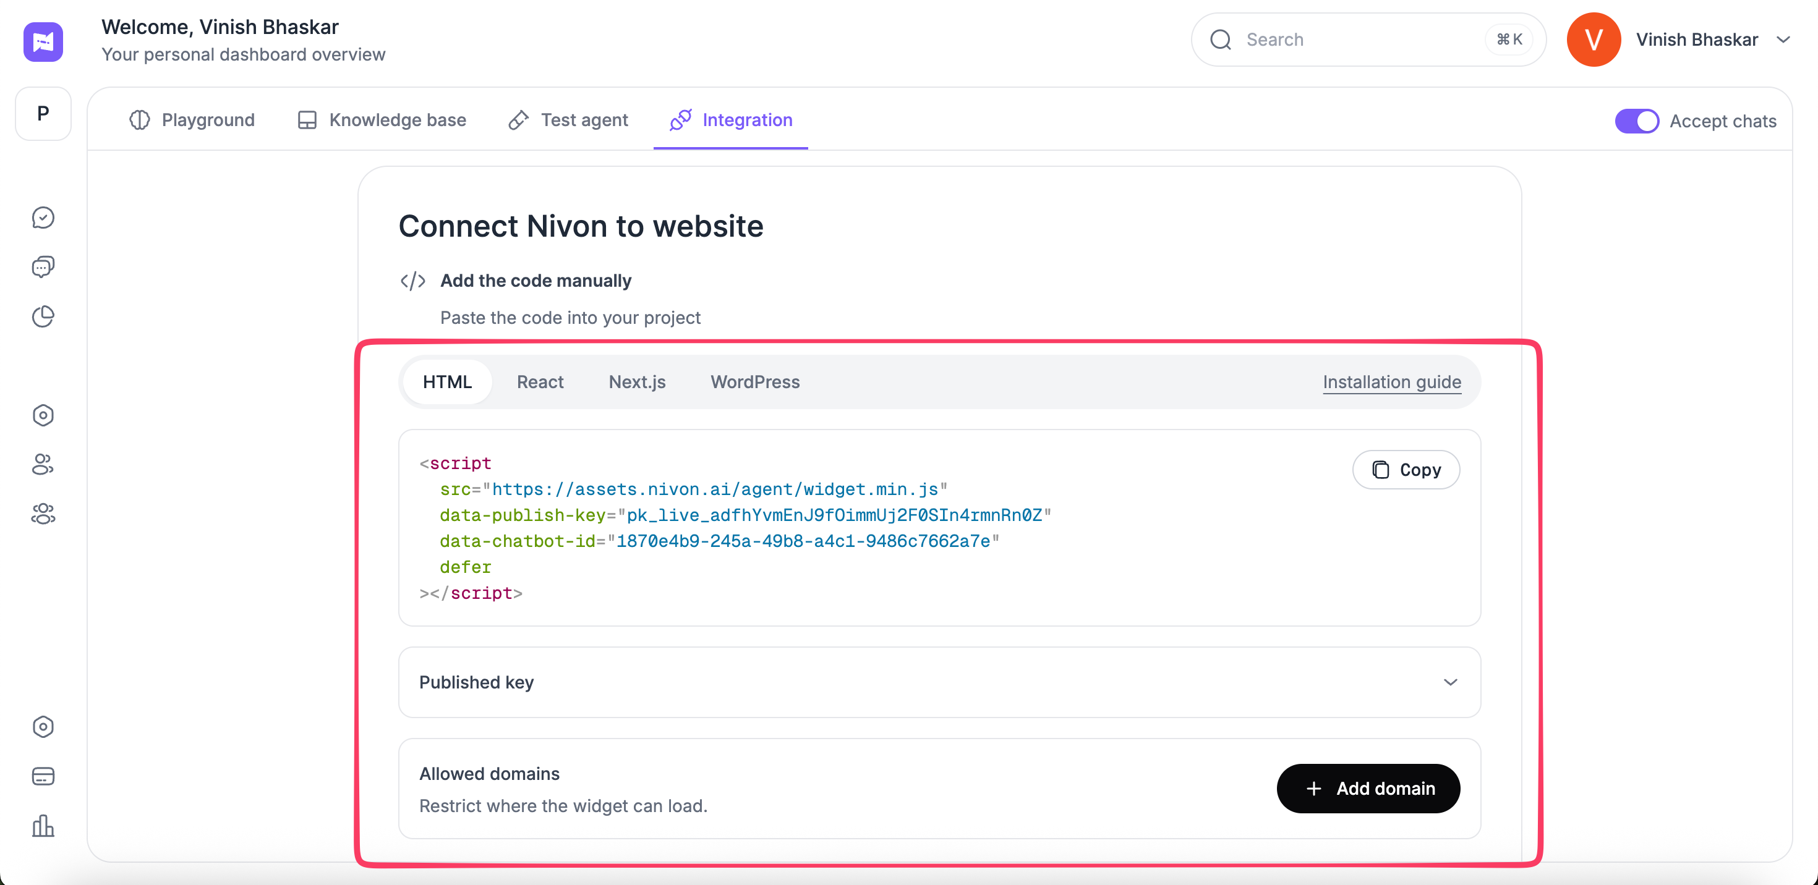Click the Connect Nivon to website heading
The height and width of the screenshot is (885, 1818).
[x=581, y=226]
